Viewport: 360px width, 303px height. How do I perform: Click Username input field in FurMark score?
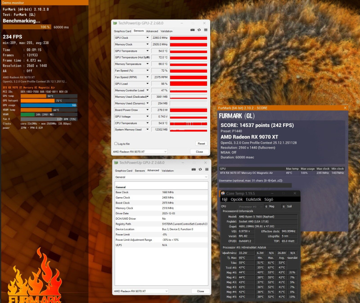coord(255,185)
